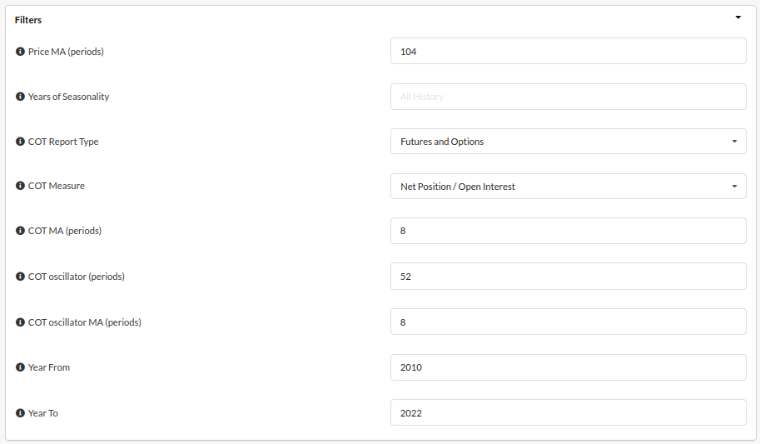Click info icon beside COT oscillator MA (periods)
Screen dimensions: 760x444
pos(20,322)
